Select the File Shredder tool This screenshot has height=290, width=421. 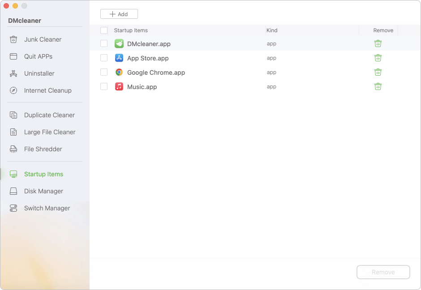[43, 149]
